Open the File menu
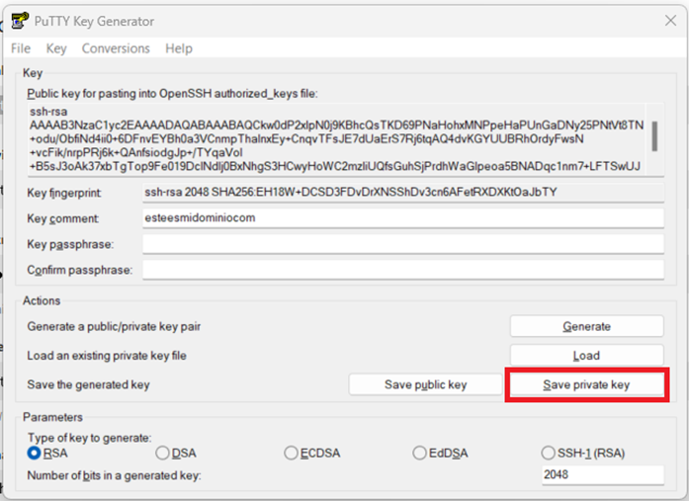 click(21, 48)
